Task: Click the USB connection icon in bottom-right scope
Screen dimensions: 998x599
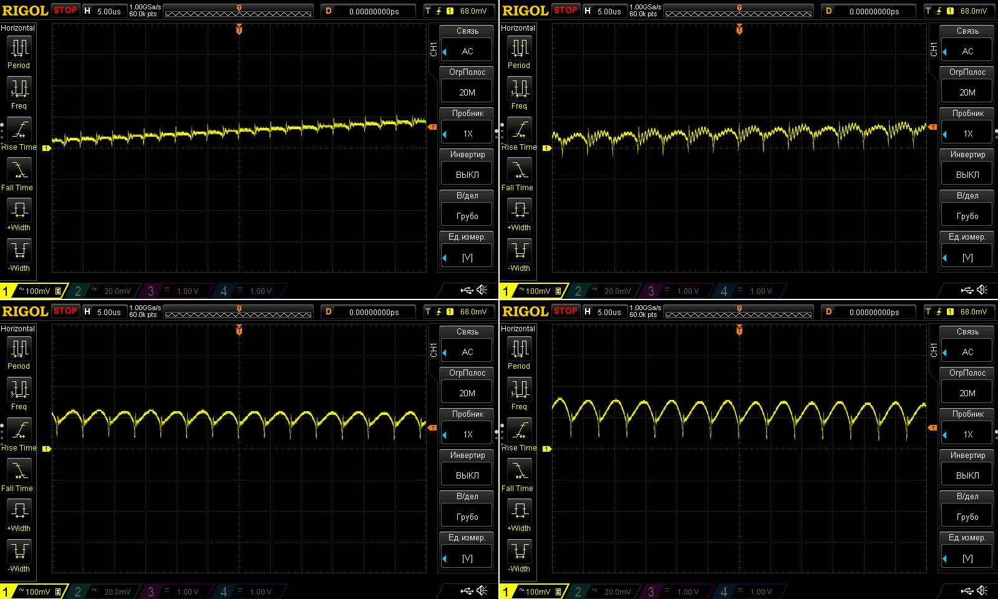Action: (x=967, y=590)
